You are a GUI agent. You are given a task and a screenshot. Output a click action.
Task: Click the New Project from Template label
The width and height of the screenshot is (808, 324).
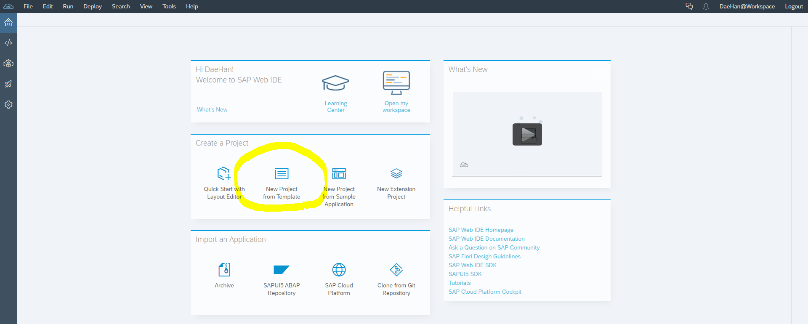point(282,193)
